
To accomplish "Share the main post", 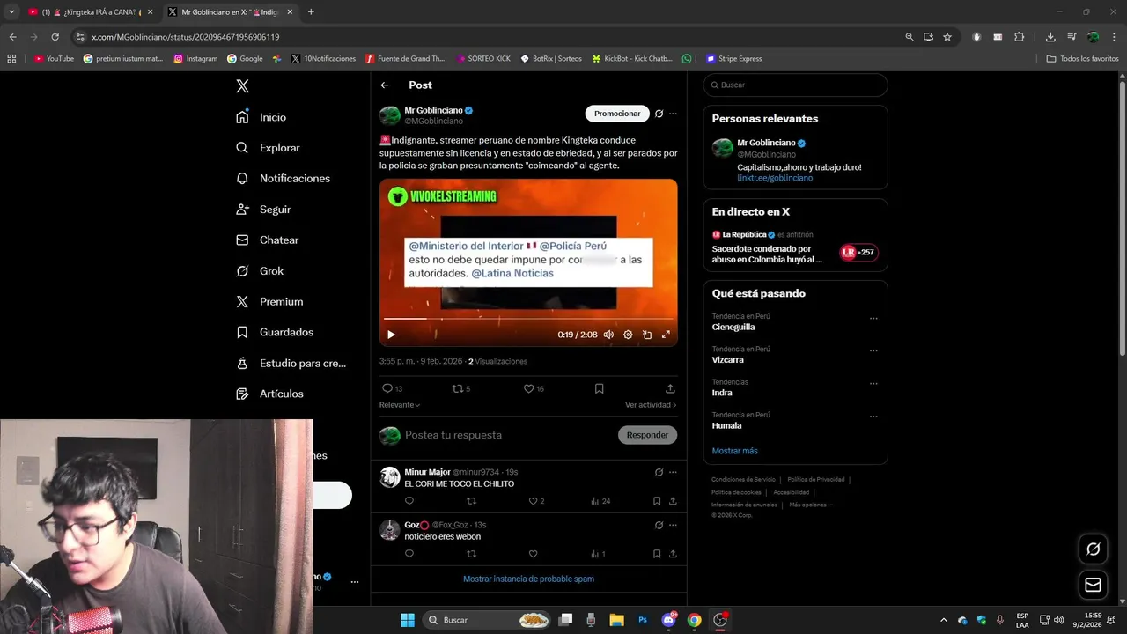I will [x=670, y=388].
